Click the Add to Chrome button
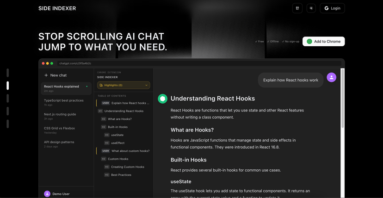The height and width of the screenshot is (198, 383). [323, 42]
